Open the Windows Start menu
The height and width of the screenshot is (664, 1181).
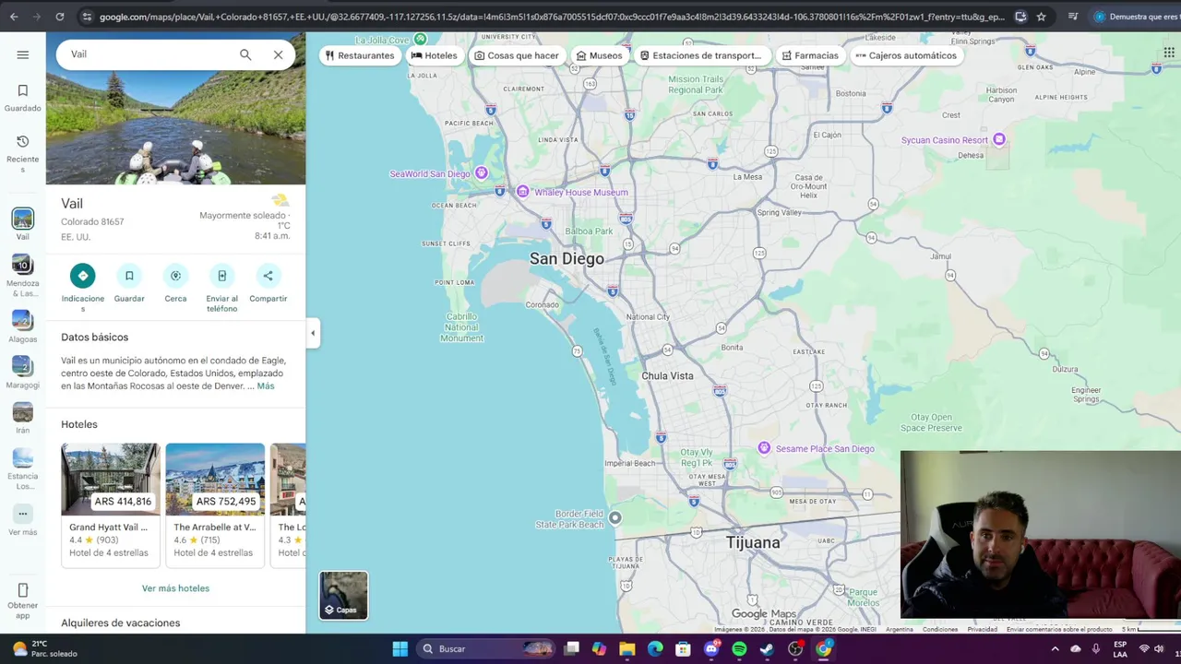pos(400,648)
